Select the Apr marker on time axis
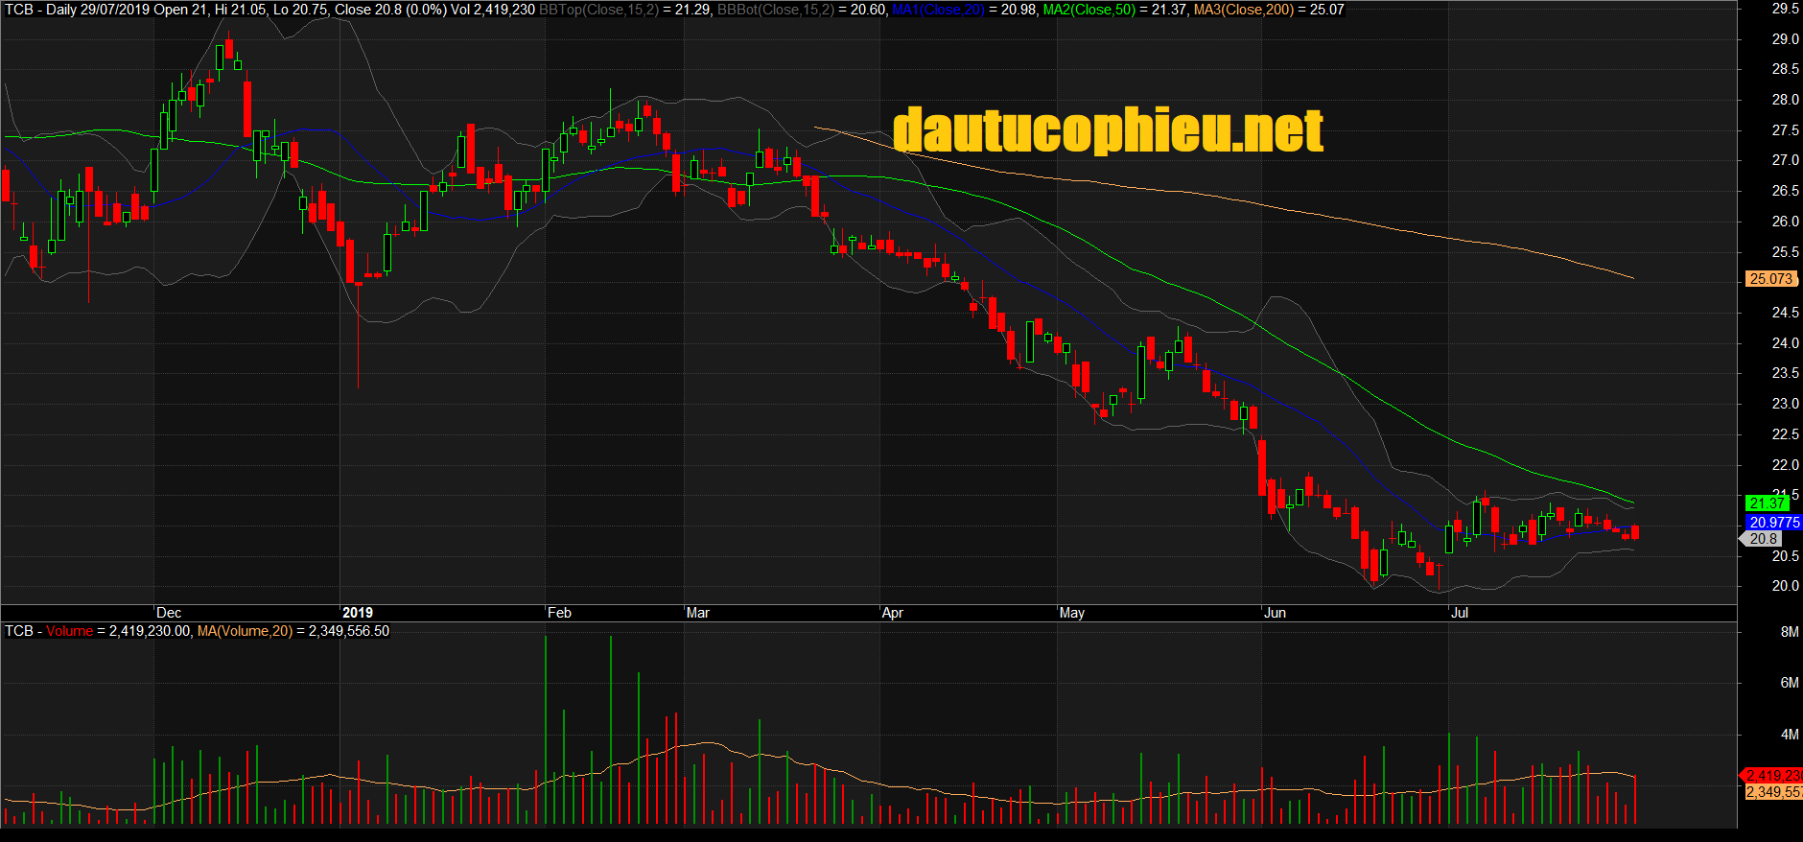Viewport: 1803px width, 842px height. [x=892, y=613]
